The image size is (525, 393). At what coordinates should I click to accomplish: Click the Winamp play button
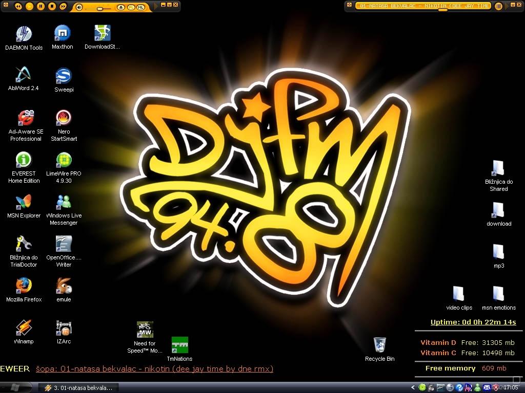[x=29, y=6]
